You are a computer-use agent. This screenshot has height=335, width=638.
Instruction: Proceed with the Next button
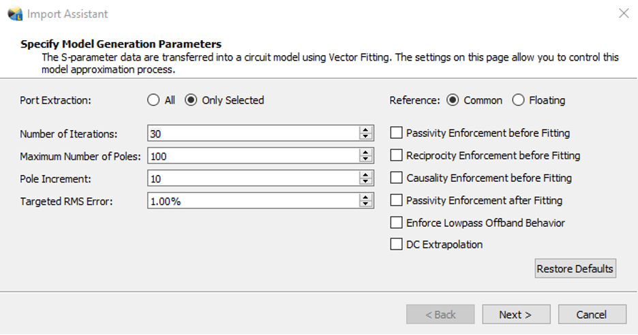[515, 315]
